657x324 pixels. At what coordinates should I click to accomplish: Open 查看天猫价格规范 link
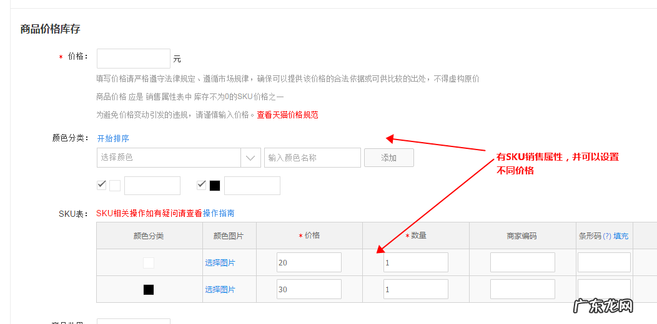[x=287, y=115]
